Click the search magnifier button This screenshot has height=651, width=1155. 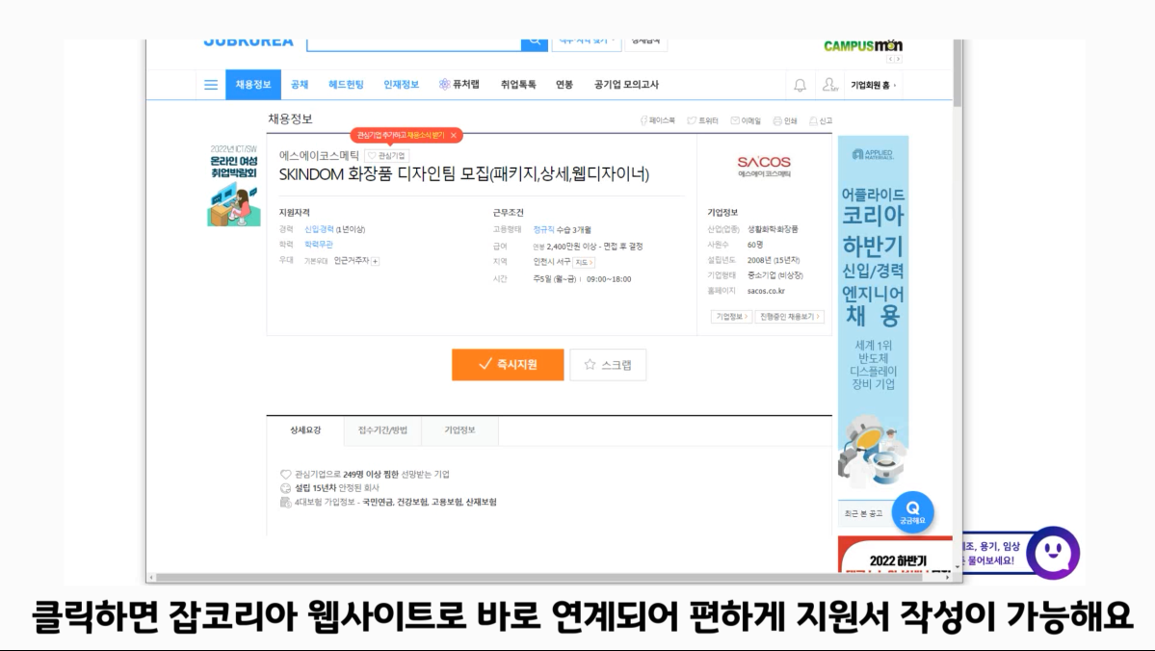535,43
